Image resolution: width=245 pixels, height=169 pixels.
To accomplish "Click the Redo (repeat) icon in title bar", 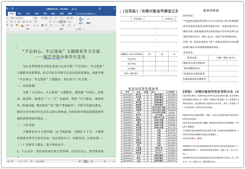I will pyautogui.click(x=12, y=9).
